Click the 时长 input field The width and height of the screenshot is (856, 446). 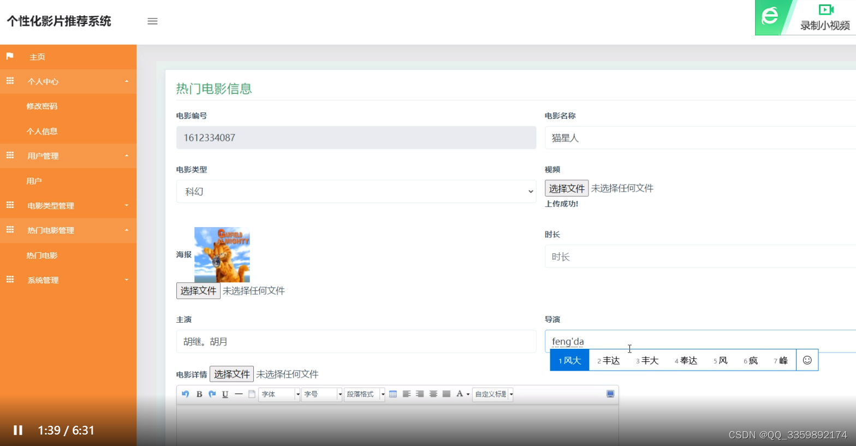[700, 257]
